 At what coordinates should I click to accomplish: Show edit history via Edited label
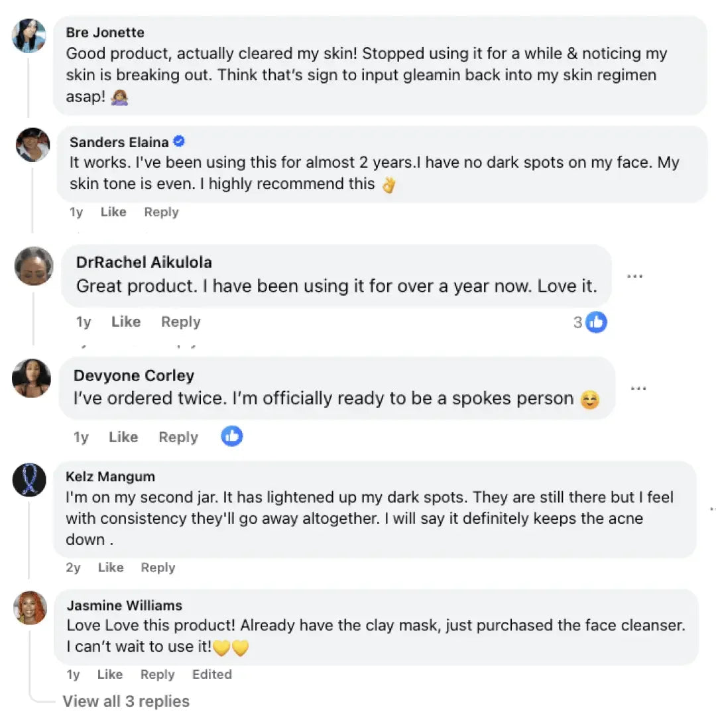tap(211, 674)
